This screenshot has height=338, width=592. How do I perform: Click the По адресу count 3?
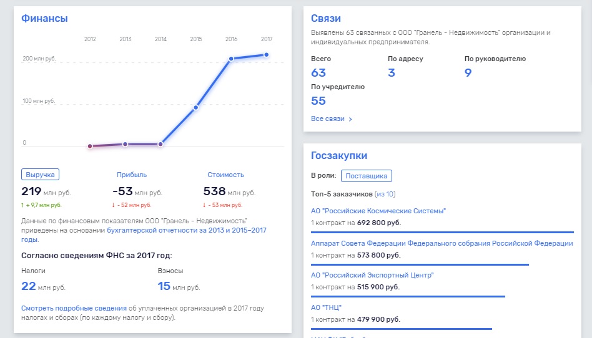392,72
